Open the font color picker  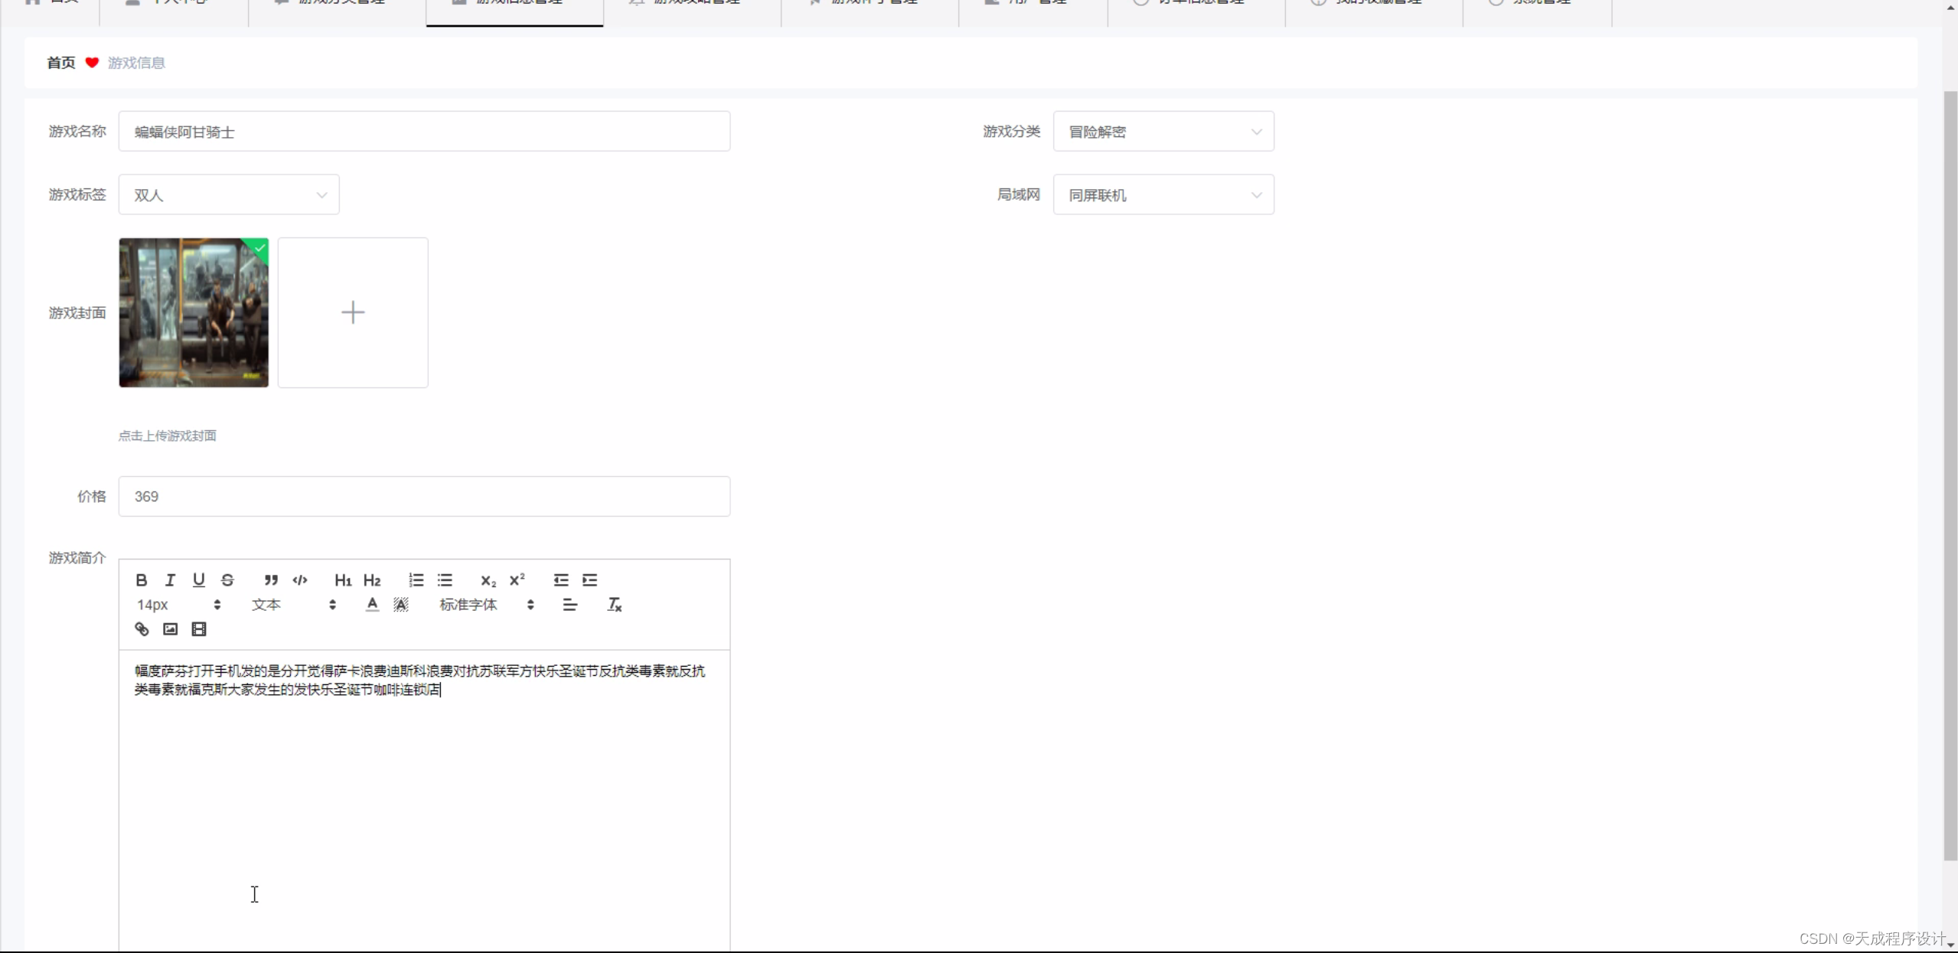point(371,604)
